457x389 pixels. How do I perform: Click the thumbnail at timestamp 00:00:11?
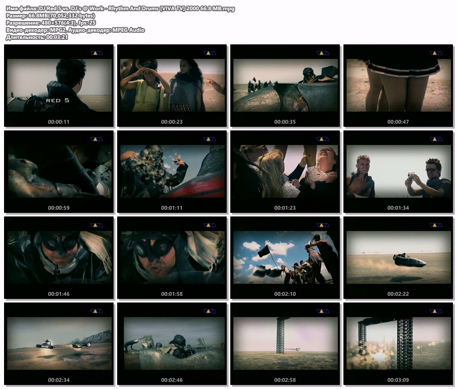[x=59, y=86]
